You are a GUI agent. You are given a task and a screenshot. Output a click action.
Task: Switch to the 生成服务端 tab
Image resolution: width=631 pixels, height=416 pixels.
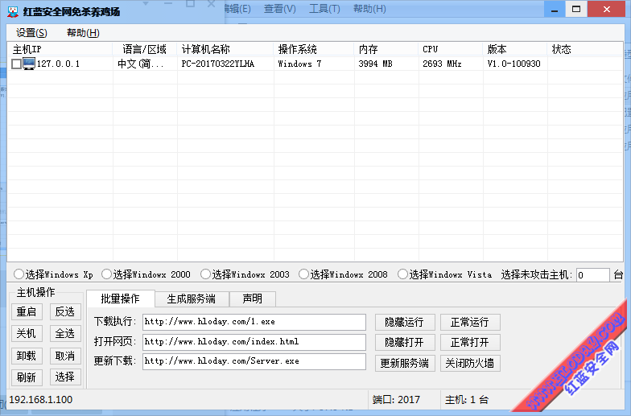(192, 299)
